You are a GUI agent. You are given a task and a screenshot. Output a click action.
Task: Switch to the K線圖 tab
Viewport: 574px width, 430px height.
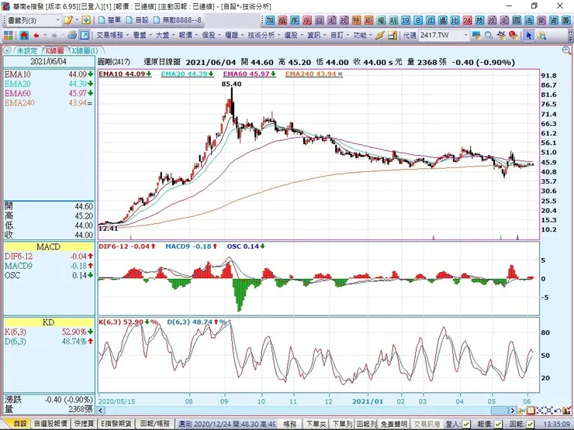click(54, 50)
